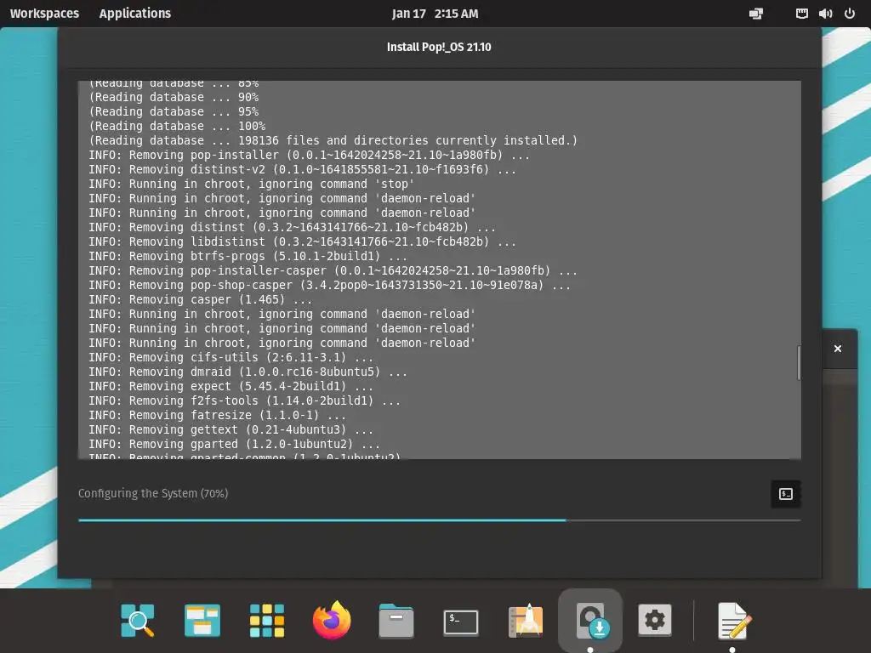The image size is (871, 653).
Task: Select the line with 198136 files and directories
Action: coord(333,140)
